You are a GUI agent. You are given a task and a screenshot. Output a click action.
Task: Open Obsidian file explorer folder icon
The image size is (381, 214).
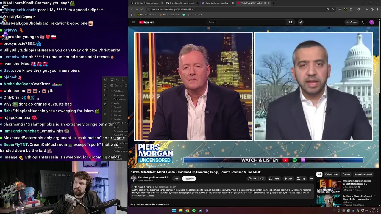[112, 79]
